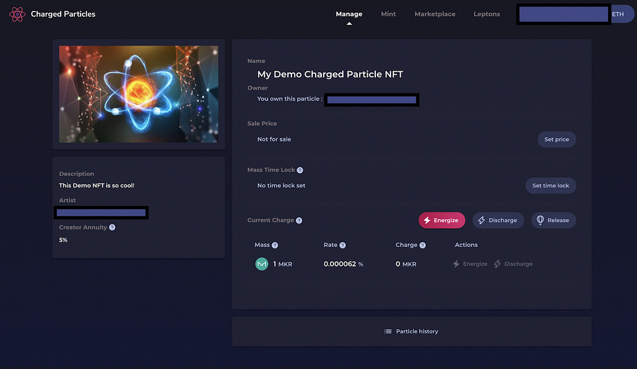This screenshot has width=637, height=369.
Task: Click the Discharge button beside Energize
Action: point(498,220)
